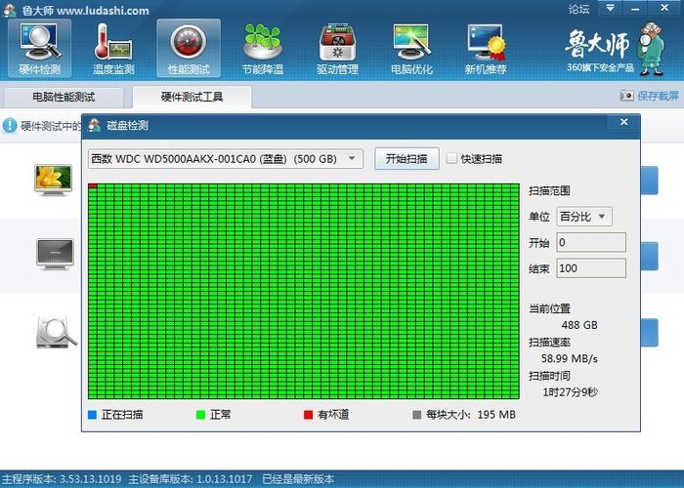The width and height of the screenshot is (684, 488).
Task: Click the 488 GB current position value
Action: tap(579, 325)
